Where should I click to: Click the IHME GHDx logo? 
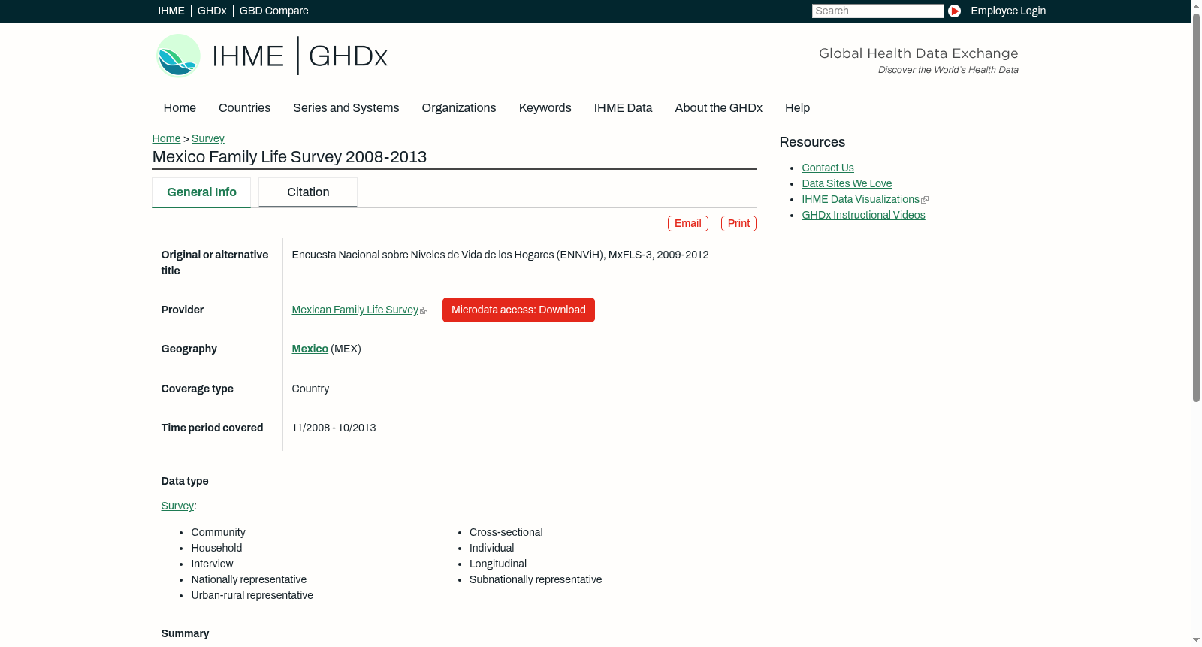pyautogui.click(x=272, y=56)
